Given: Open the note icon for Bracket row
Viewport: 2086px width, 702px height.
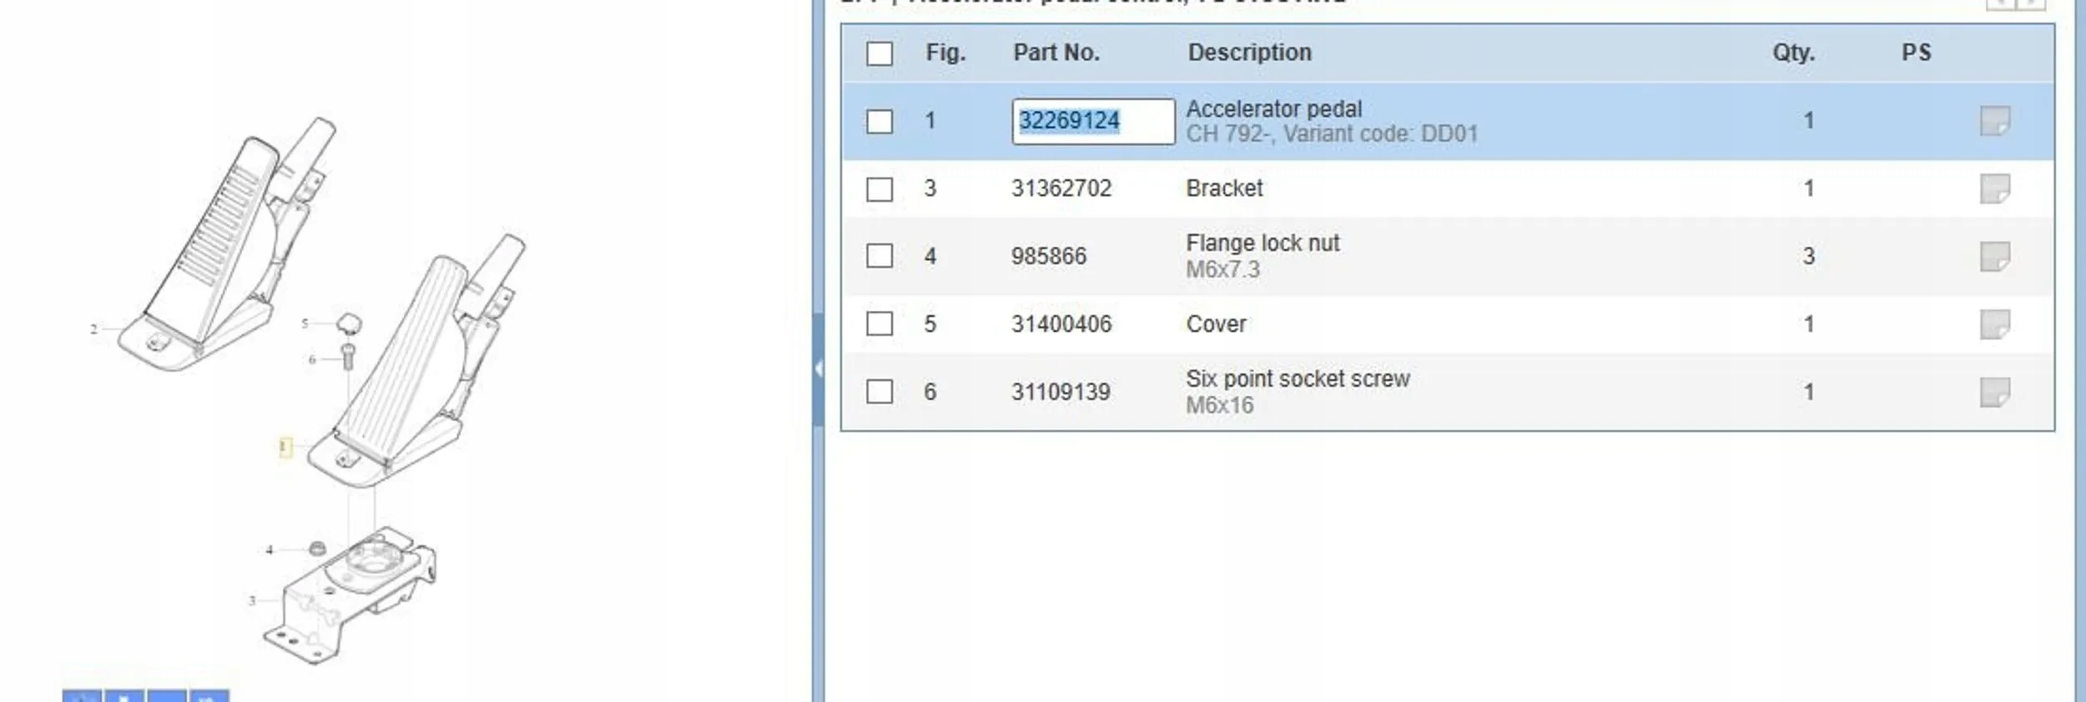Looking at the screenshot, I should (1994, 188).
